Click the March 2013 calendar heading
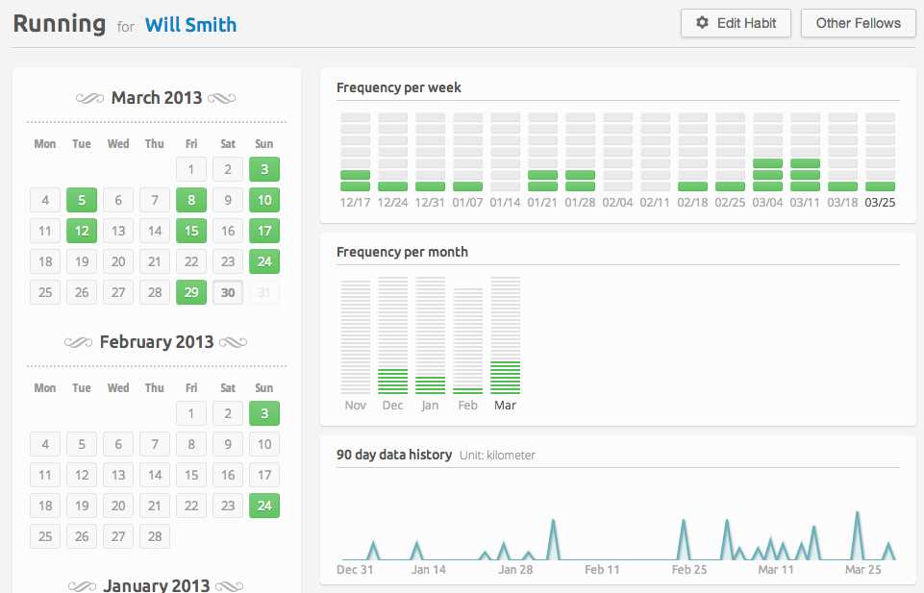The height and width of the screenshot is (593, 924). tap(156, 98)
